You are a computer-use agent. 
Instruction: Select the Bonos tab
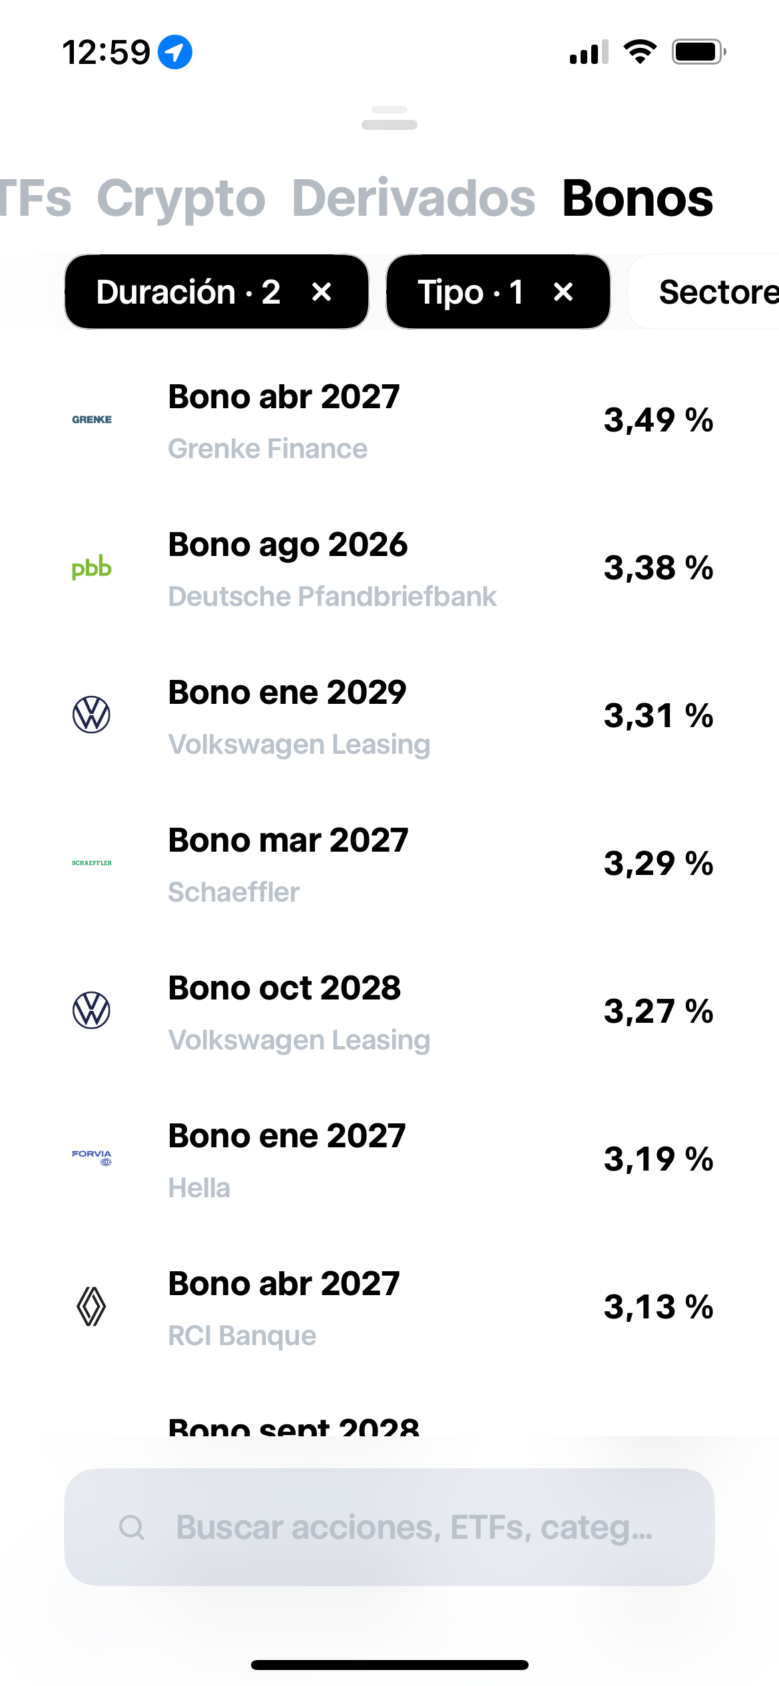(x=637, y=198)
